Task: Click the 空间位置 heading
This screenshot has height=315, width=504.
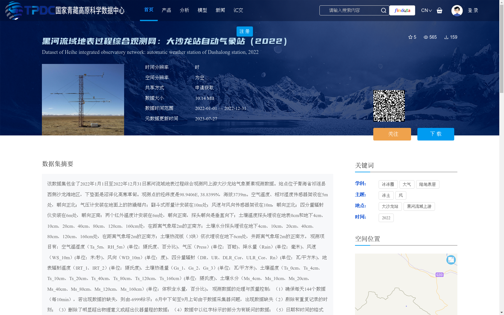Action: coord(368,239)
